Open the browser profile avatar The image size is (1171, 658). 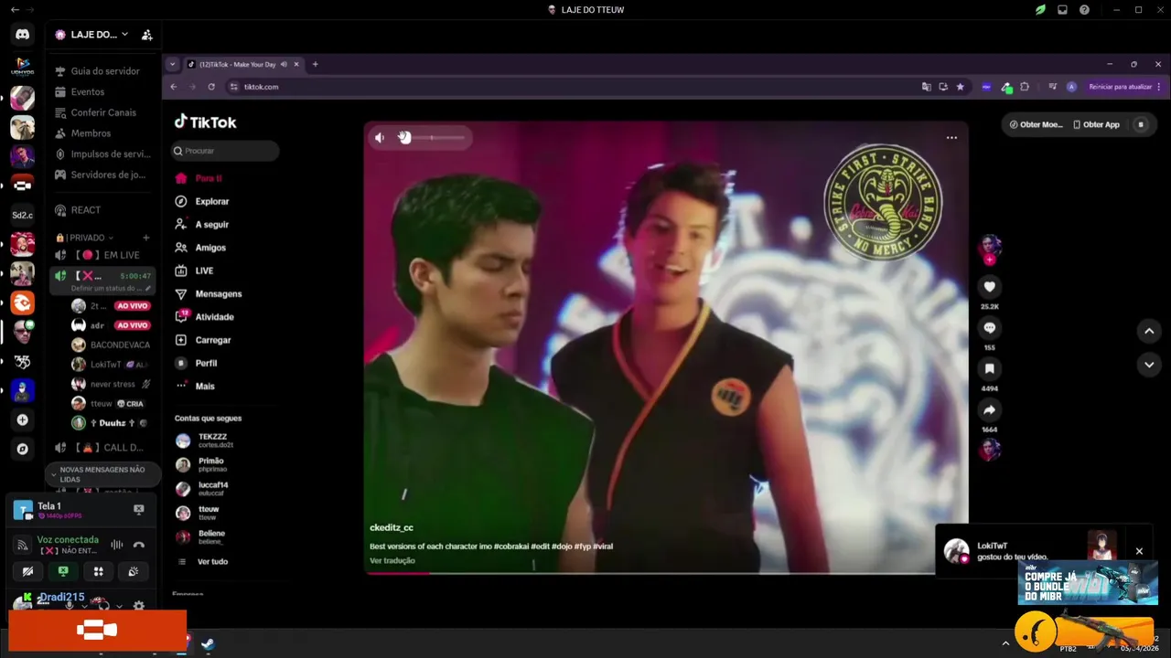point(1071,87)
